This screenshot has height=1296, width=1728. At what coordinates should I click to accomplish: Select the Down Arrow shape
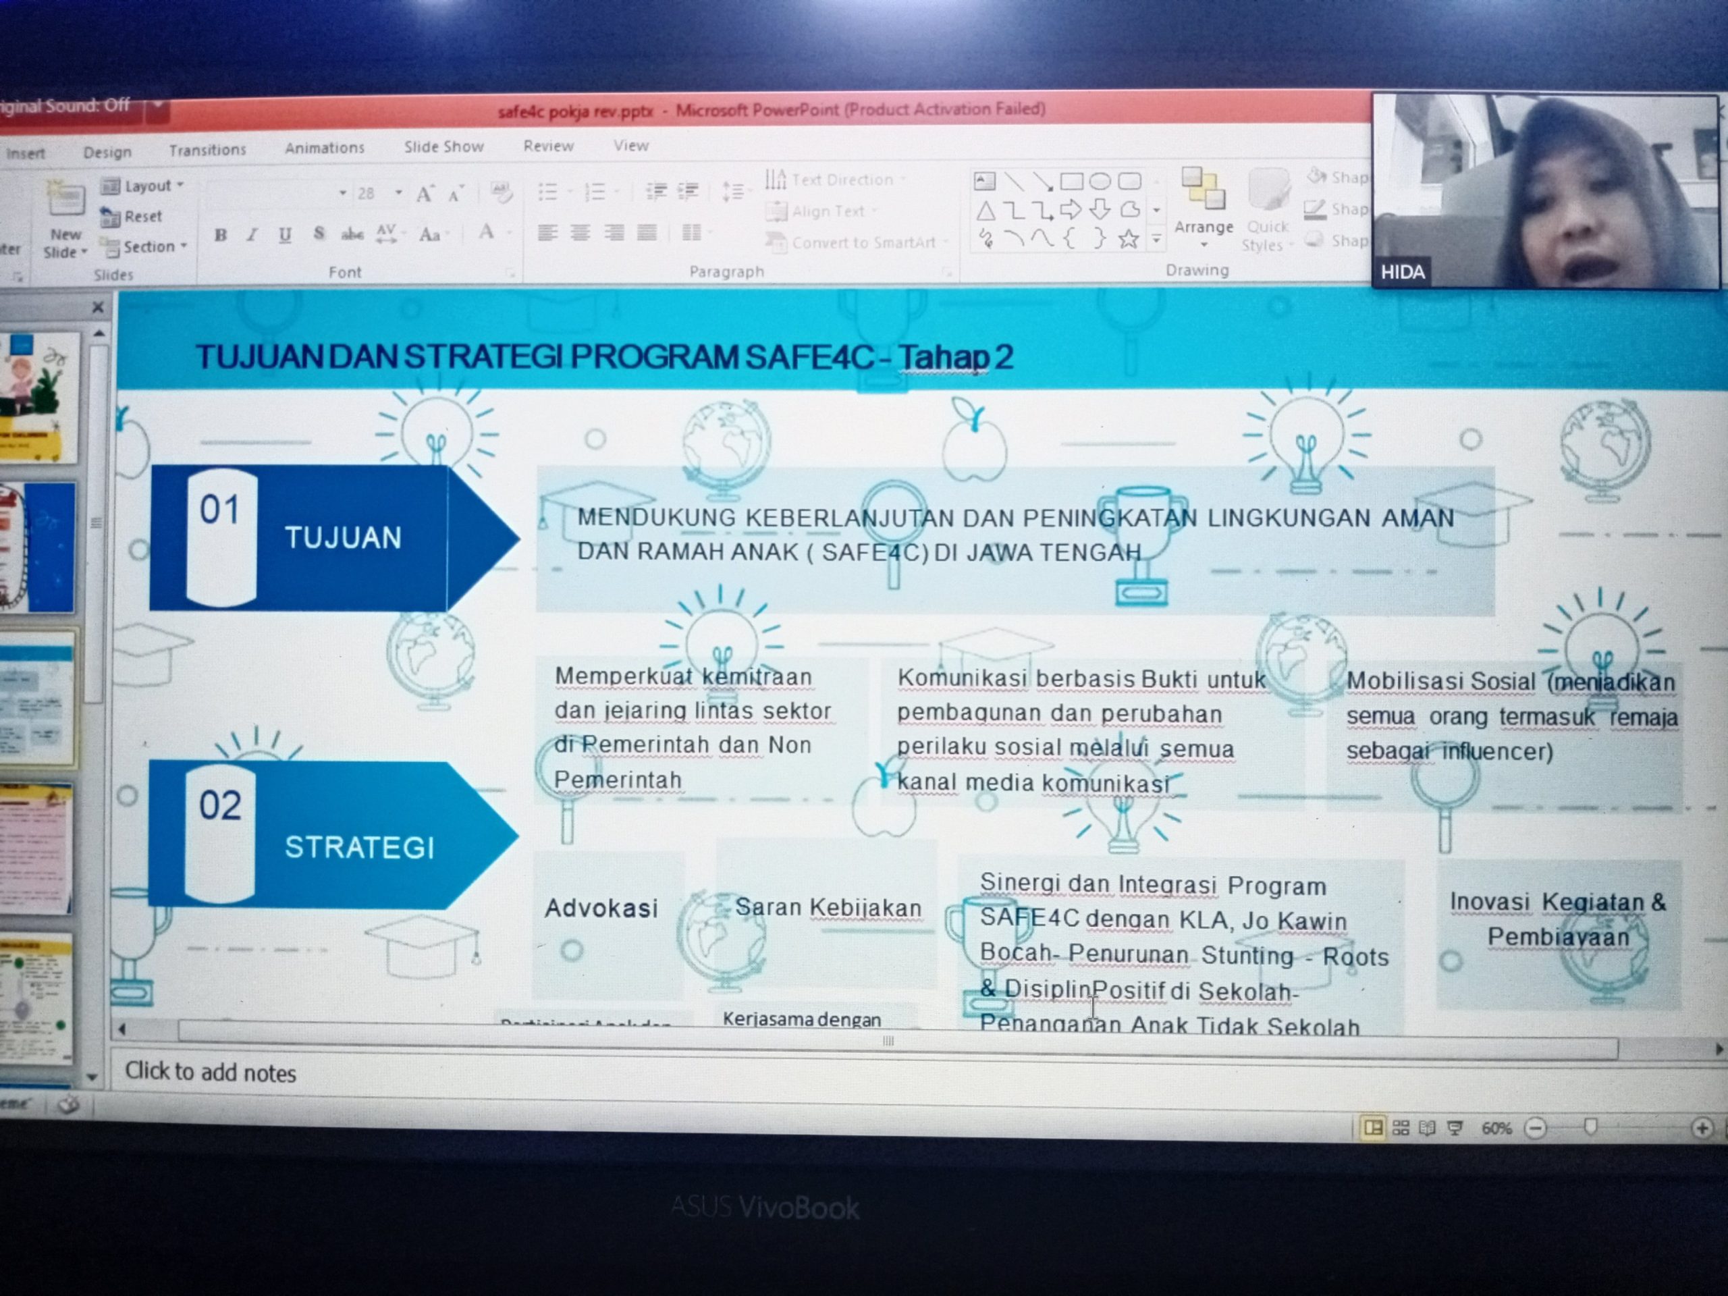click(x=1100, y=209)
